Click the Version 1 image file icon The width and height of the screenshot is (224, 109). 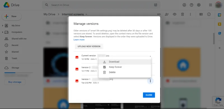[77, 81]
